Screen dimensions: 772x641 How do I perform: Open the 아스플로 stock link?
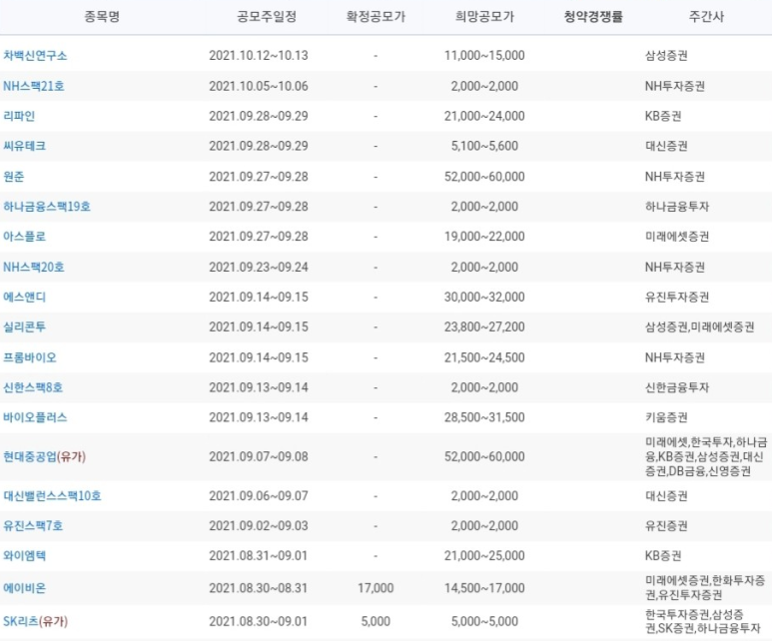pyautogui.click(x=24, y=237)
